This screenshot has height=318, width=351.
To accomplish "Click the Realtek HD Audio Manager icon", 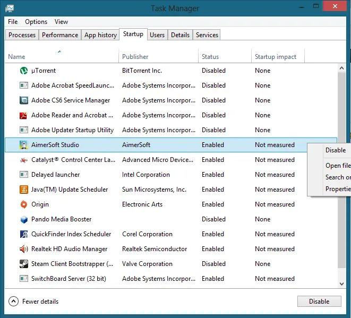I will [x=24, y=249].
